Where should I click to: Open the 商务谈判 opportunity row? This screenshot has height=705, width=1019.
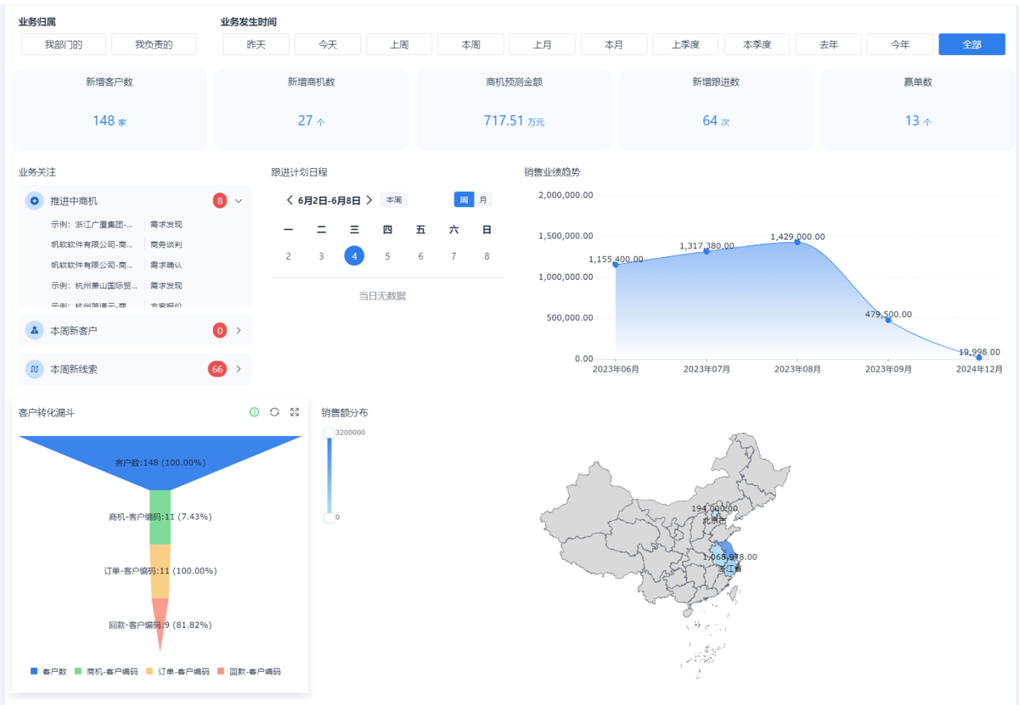coord(135,244)
